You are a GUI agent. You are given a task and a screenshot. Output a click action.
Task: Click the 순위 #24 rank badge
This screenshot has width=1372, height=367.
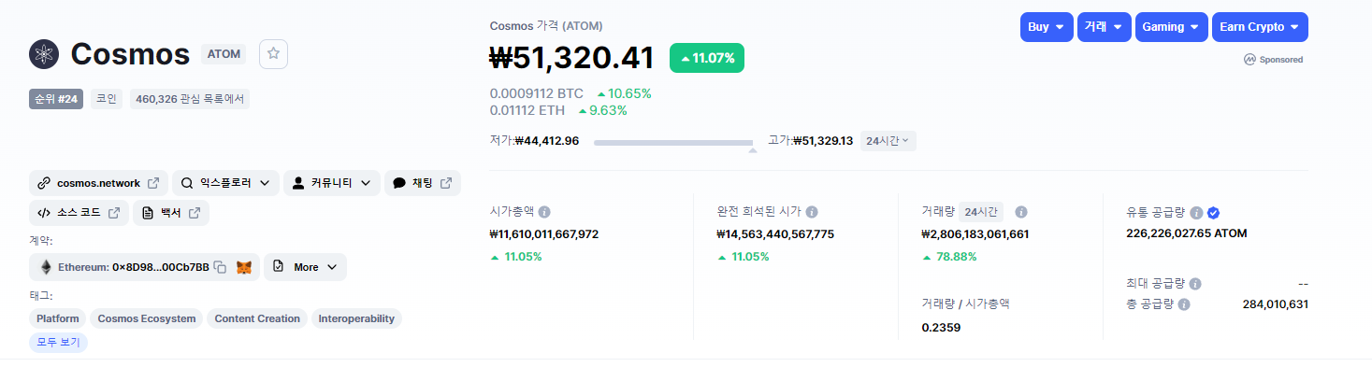point(56,98)
